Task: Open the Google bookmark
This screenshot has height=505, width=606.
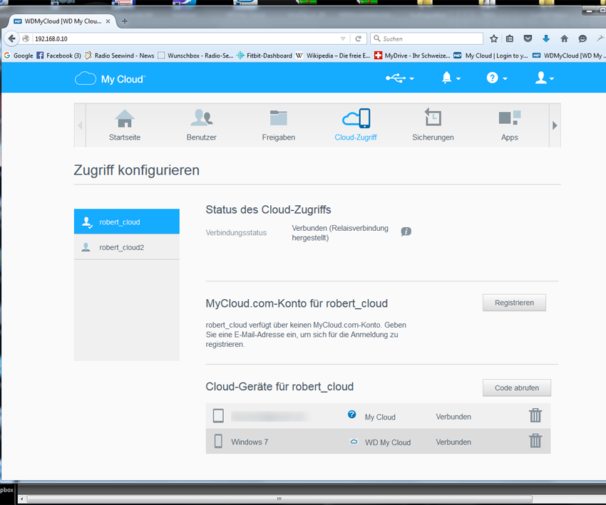Action: [x=19, y=56]
